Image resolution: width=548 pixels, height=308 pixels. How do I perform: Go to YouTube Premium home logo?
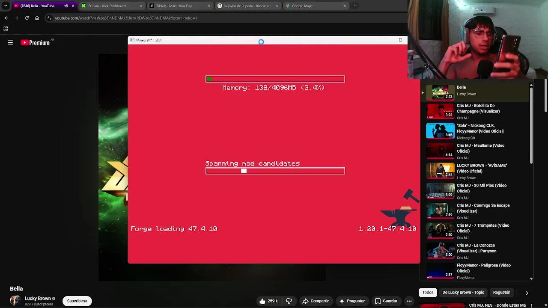36,42
